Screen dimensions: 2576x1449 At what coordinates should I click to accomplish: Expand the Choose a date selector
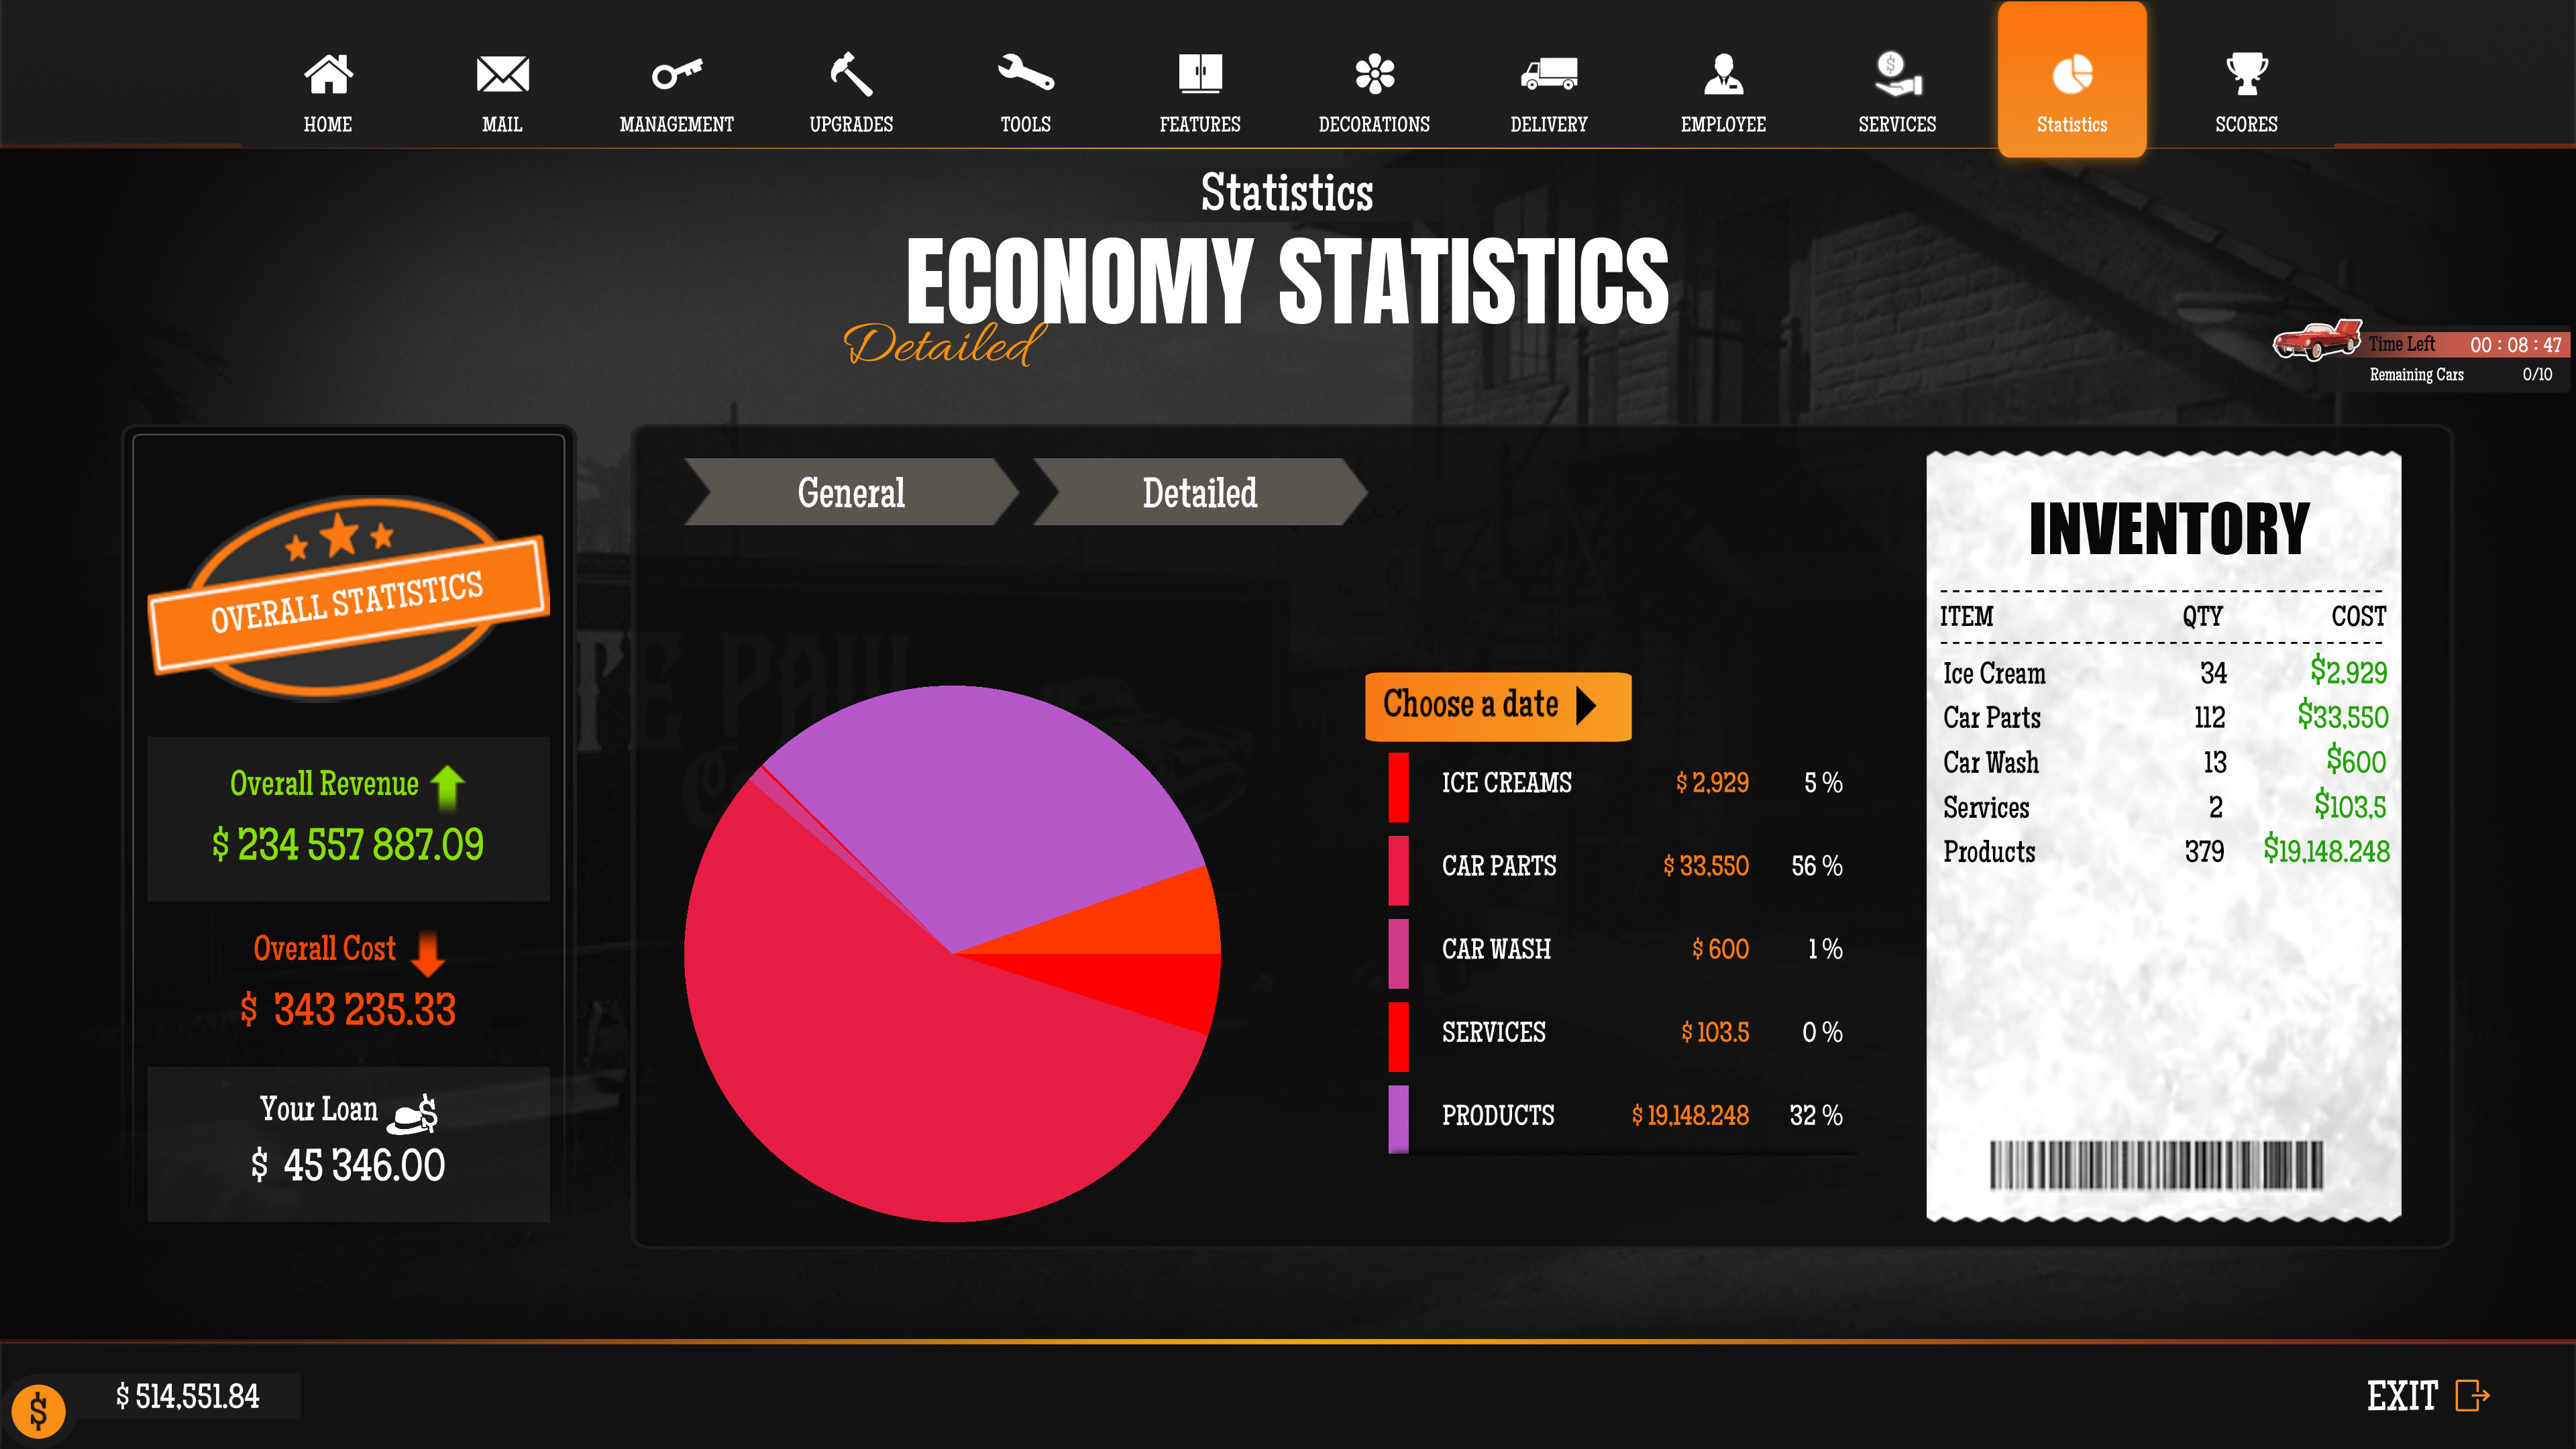pos(1497,705)
